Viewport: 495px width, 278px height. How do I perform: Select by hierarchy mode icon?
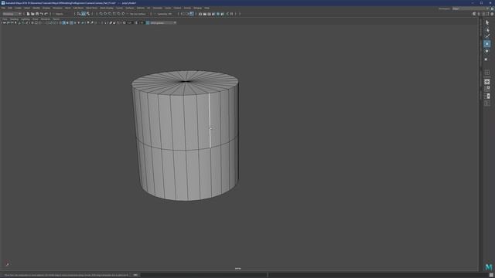[x=79, y=14]
